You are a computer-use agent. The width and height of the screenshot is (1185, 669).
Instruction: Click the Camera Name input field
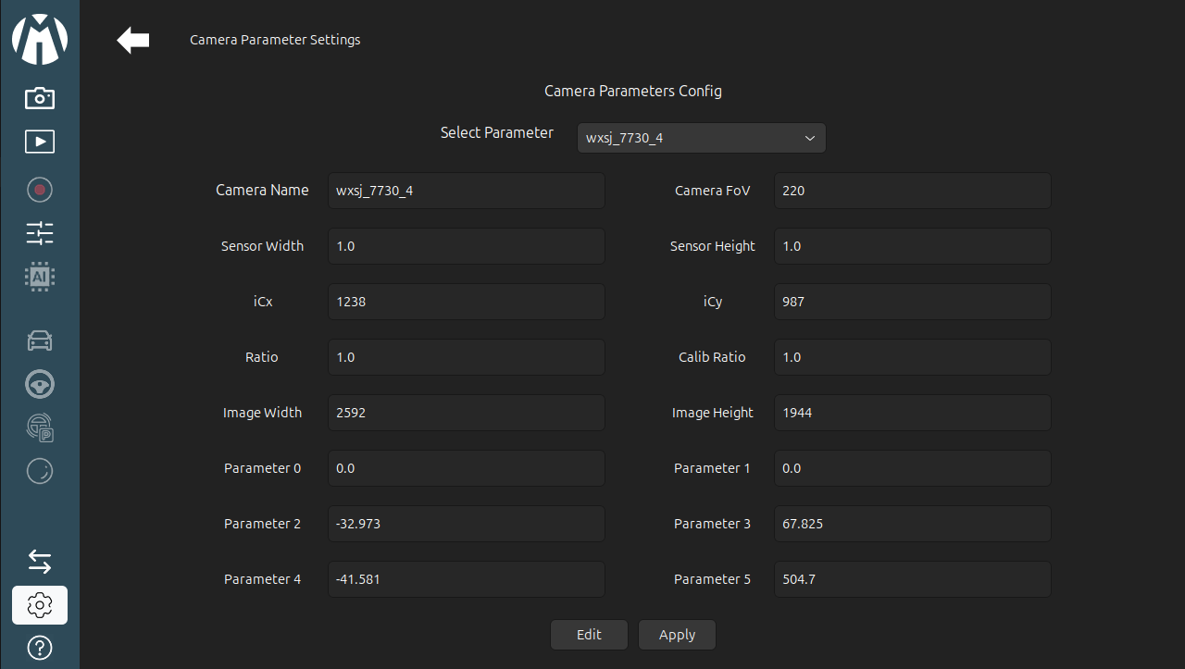[x=466, y=191]
